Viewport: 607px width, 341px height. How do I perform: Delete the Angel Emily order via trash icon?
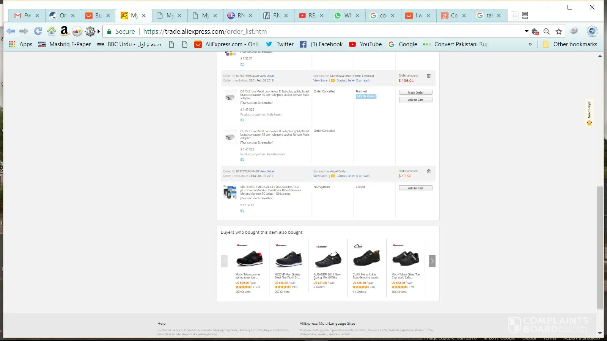(x=429, y=171)
